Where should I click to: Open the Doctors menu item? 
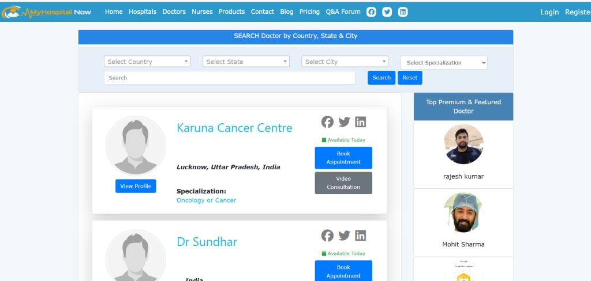174,12
